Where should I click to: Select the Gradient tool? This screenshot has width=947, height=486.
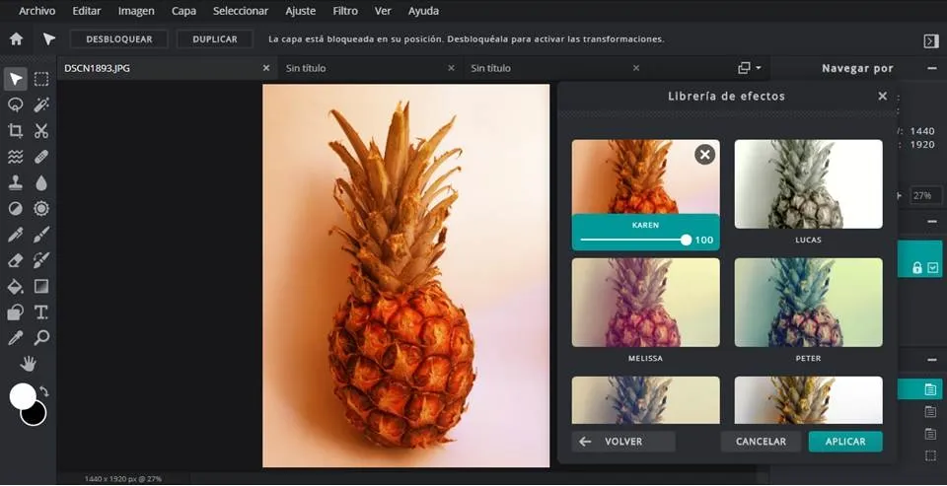pyautogui.click(x=41, y=286)
